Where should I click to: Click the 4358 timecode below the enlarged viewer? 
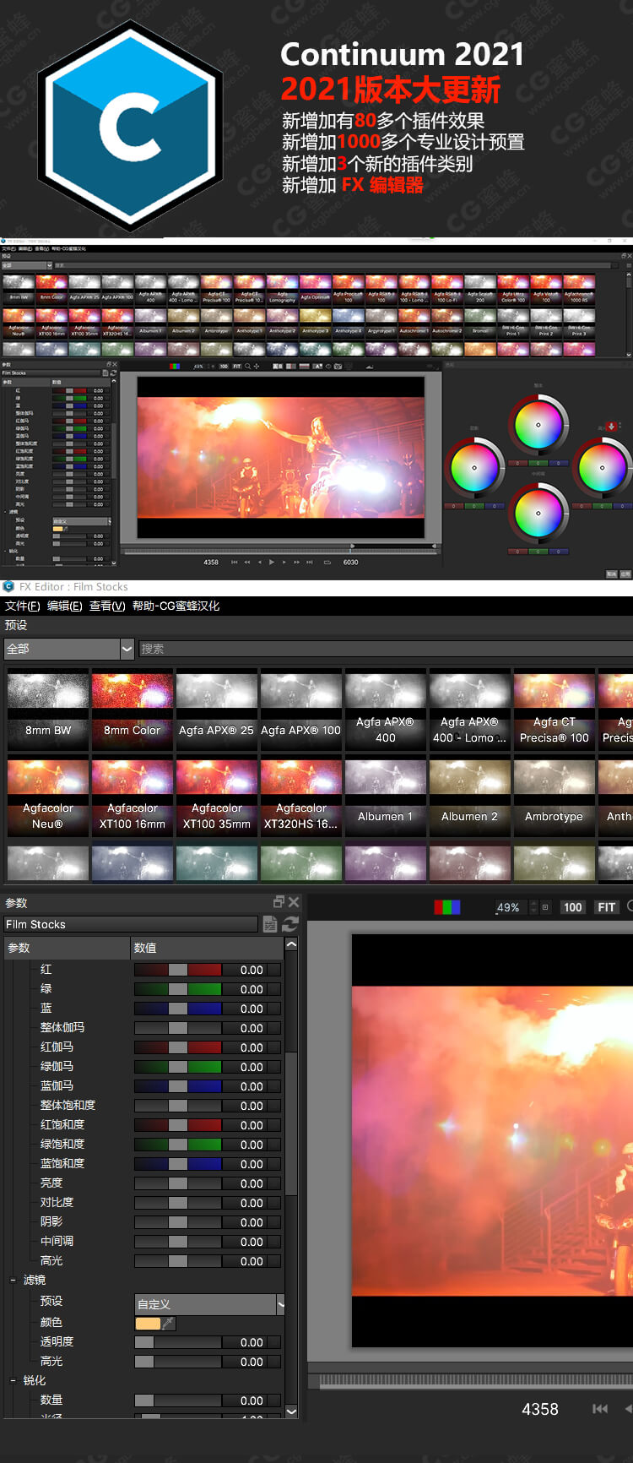pos(540,1409)
